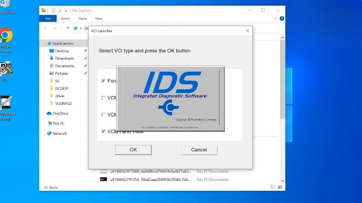
Task: Unpin Pictures using its pin icon
Action: [85, 74]
